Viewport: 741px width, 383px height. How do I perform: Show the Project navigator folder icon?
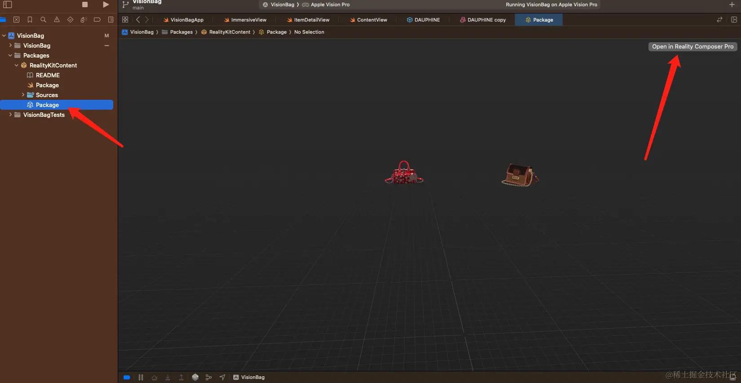coord(3,20)
